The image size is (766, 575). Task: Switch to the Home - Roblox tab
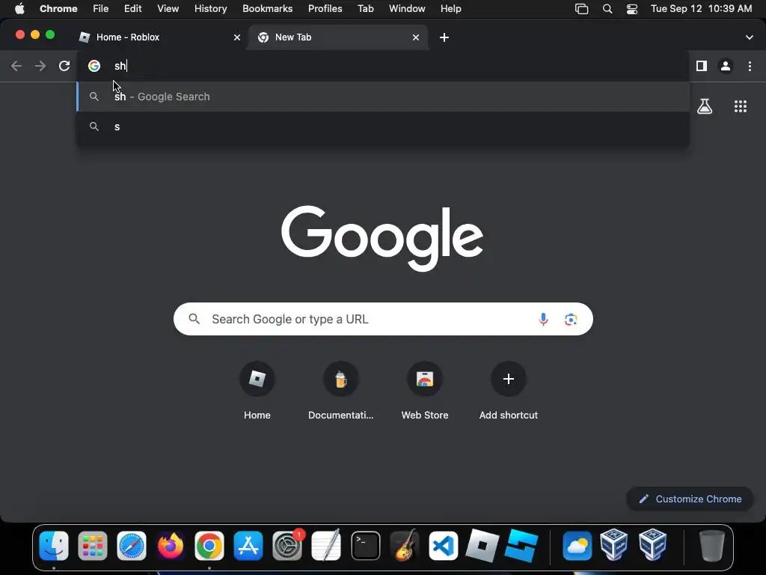click(156, 37)
